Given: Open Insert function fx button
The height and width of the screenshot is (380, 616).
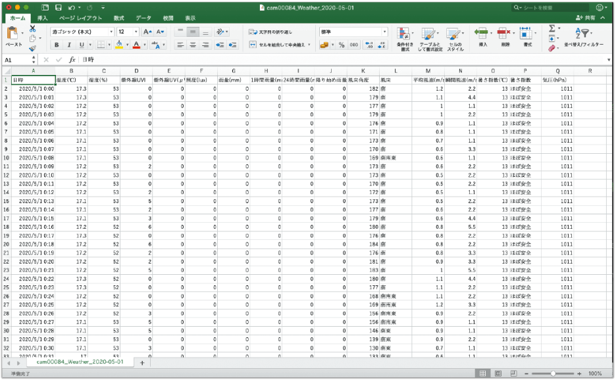Looking at the screenshot, I should click(x=72, y=60).
